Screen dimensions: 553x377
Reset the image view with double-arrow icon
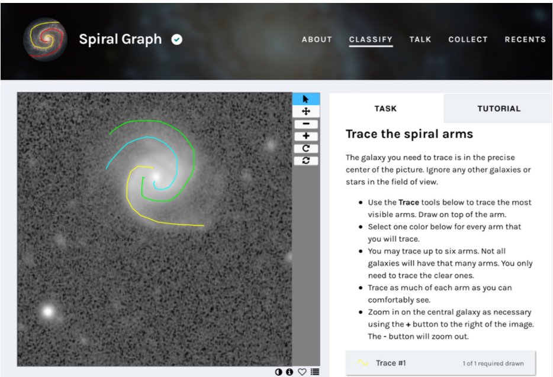(306, 161)
